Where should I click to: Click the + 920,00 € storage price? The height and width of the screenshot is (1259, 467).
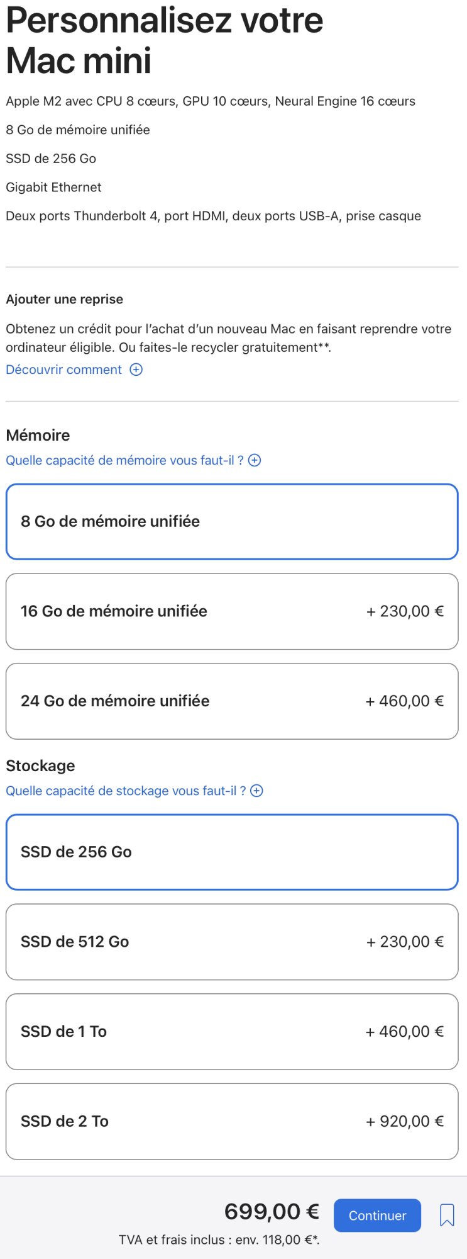pos(405,1121)
